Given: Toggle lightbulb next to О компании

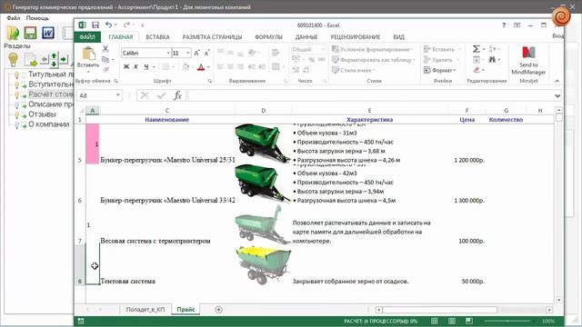Looking at the screenshot, I should (16, 125).
